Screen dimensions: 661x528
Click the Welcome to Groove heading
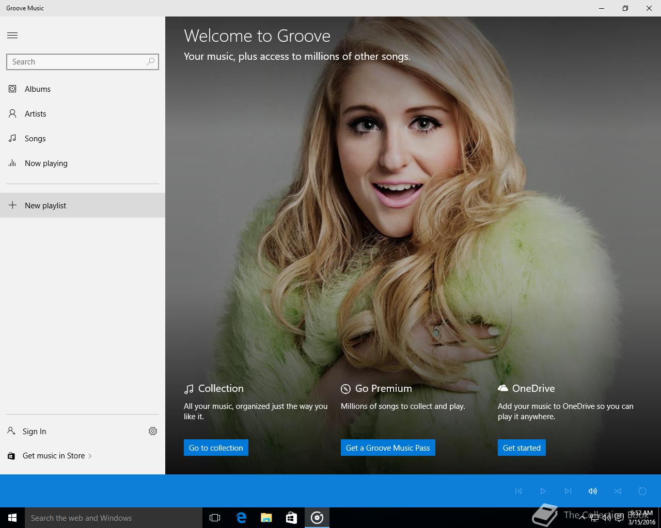257,36
